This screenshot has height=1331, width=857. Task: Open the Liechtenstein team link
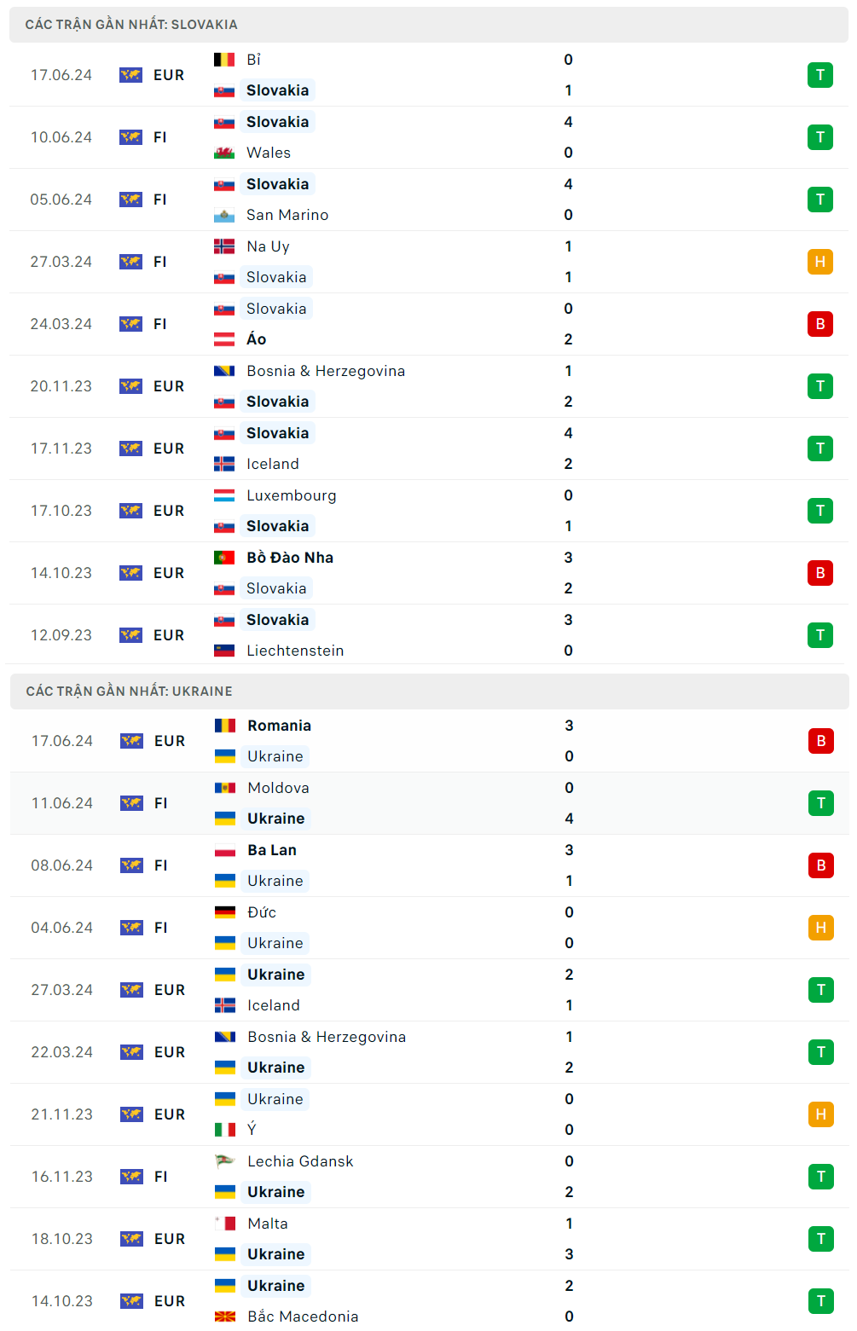[x=295, y=651]
